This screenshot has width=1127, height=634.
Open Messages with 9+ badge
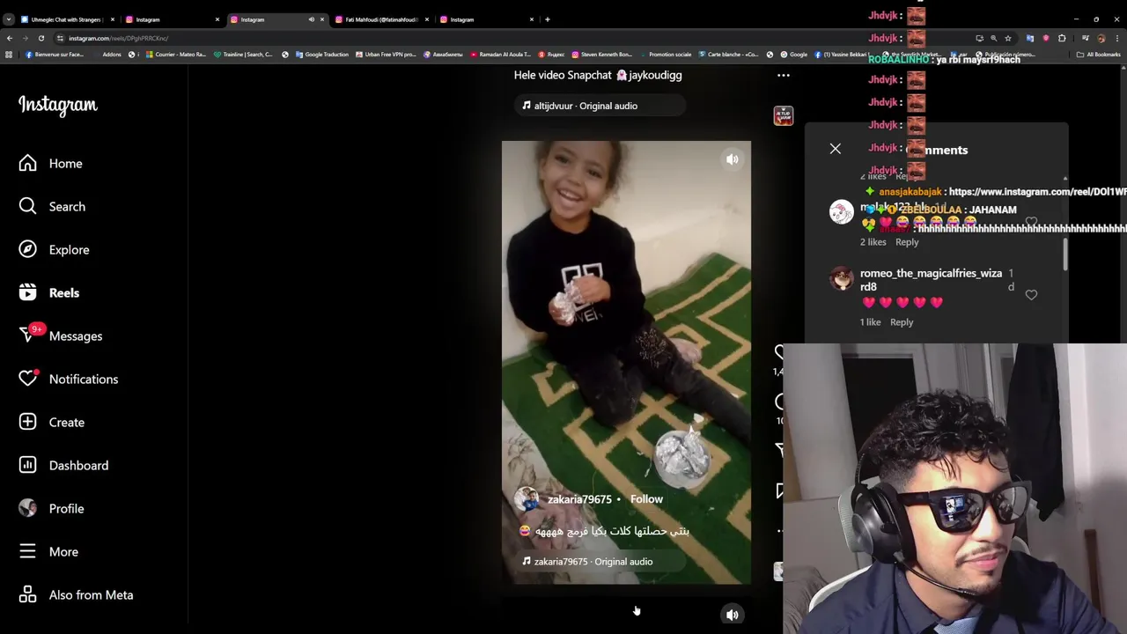coord(61,335)
